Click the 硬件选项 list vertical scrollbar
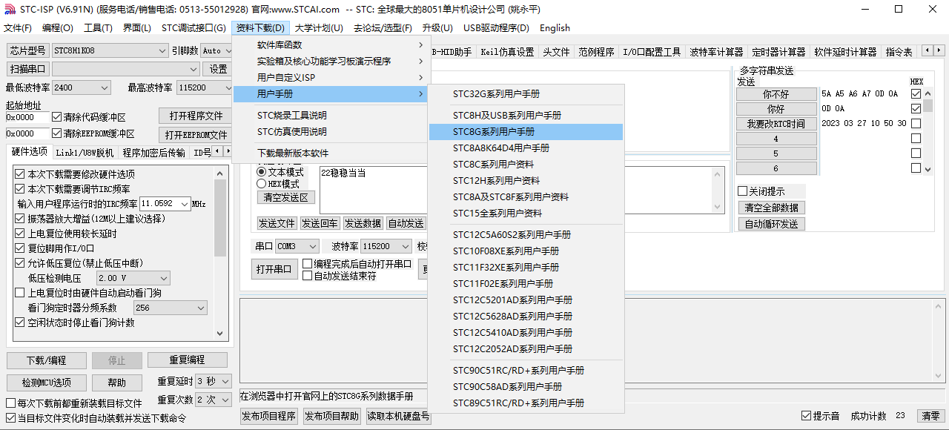Screen dimensions: 949x430 point(220,252)
